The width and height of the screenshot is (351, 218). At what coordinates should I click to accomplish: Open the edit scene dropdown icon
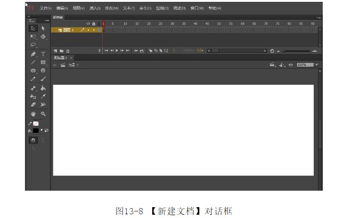click(x=273, y=65)
